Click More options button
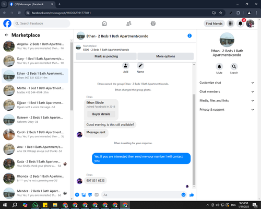Viewport: 261px width, 209px height. [165, 56]
